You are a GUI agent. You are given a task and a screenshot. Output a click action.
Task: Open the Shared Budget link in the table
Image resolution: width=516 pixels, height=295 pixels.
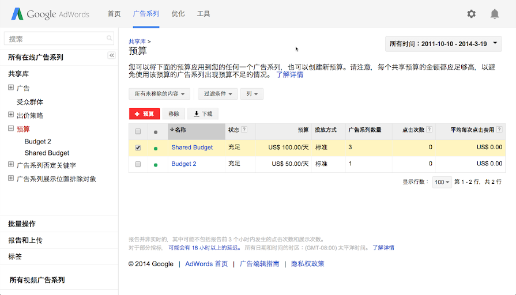click(x=192, y=147)
